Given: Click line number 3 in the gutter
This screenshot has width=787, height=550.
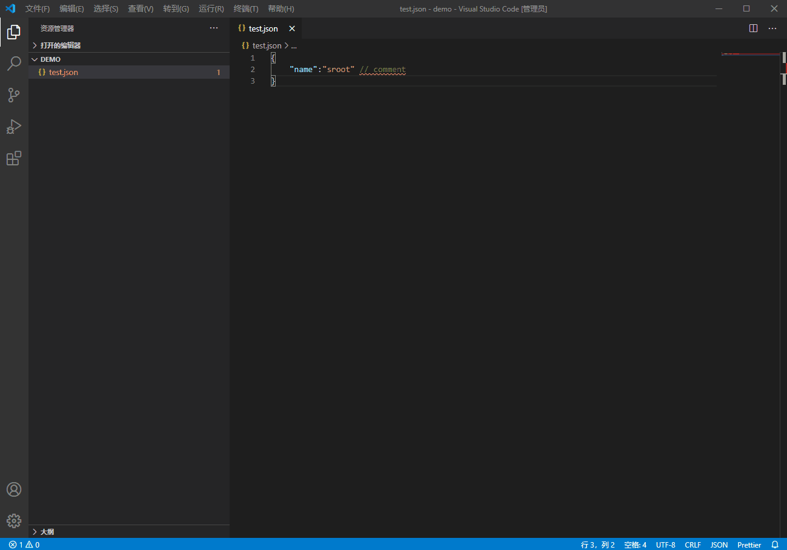Looking at the screenshot, I should click(x=253, y=81).
